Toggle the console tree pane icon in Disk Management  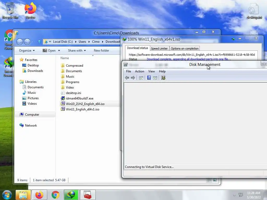(141, 78)
